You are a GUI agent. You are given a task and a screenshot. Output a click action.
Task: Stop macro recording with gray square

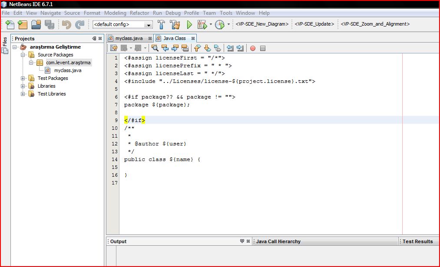pos(263,48)
